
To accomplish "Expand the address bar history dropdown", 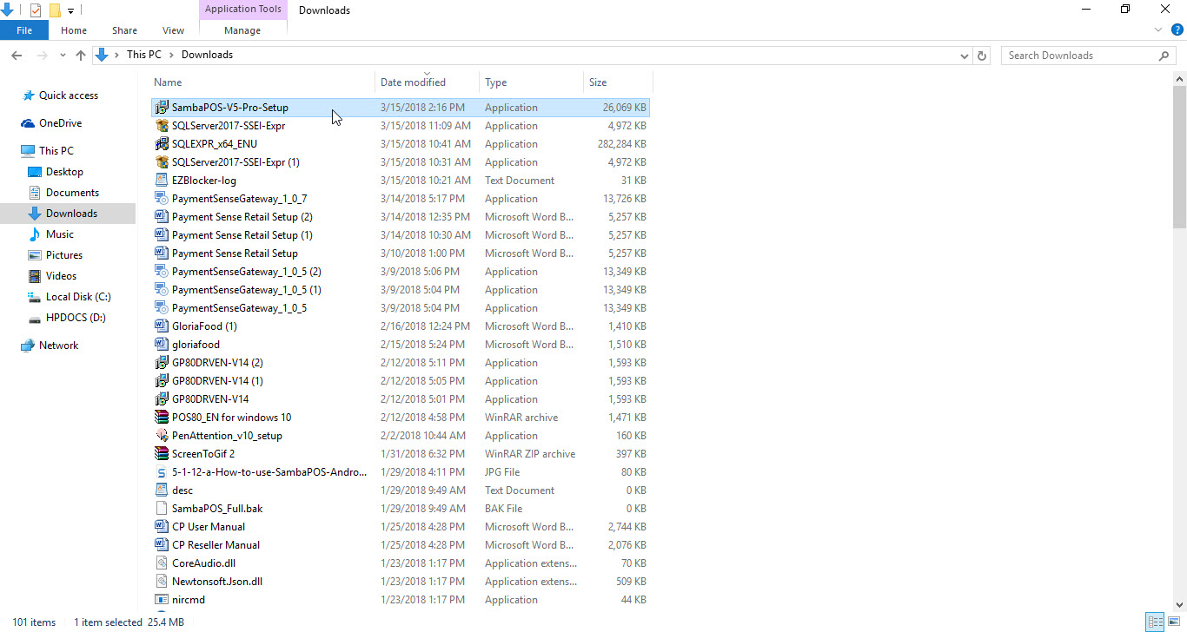I will tap(964, 55).
